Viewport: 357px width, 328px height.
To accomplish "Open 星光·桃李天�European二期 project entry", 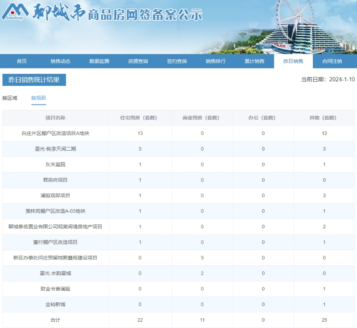I will tap(55, 149).
